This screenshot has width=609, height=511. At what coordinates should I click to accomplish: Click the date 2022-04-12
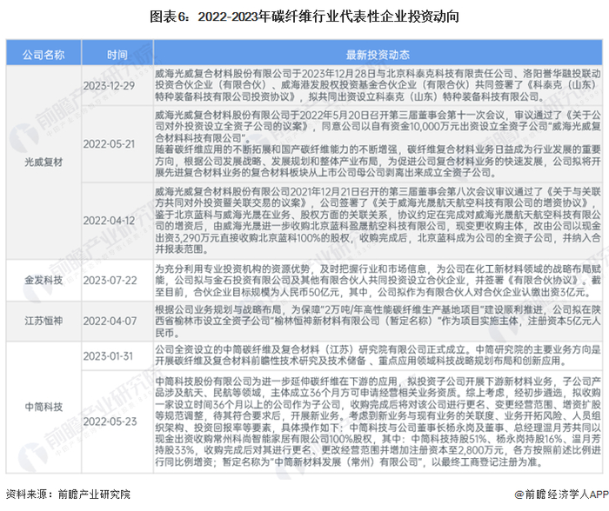(109, 221)
